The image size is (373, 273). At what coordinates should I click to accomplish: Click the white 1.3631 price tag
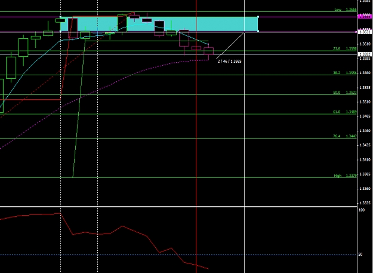click(x=365, y=32)
